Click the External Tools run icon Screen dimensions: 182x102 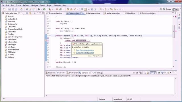(x=50, y=9)
